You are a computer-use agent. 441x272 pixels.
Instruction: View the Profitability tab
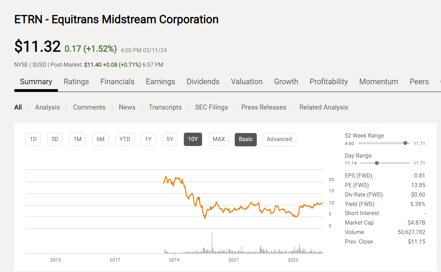(x=328, y=81)
